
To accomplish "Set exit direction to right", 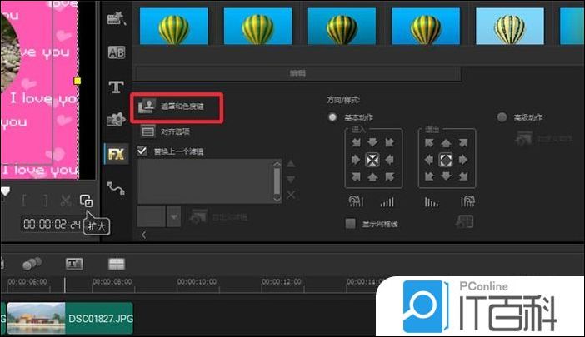I will pyautogui.click(x=463, y=160).
